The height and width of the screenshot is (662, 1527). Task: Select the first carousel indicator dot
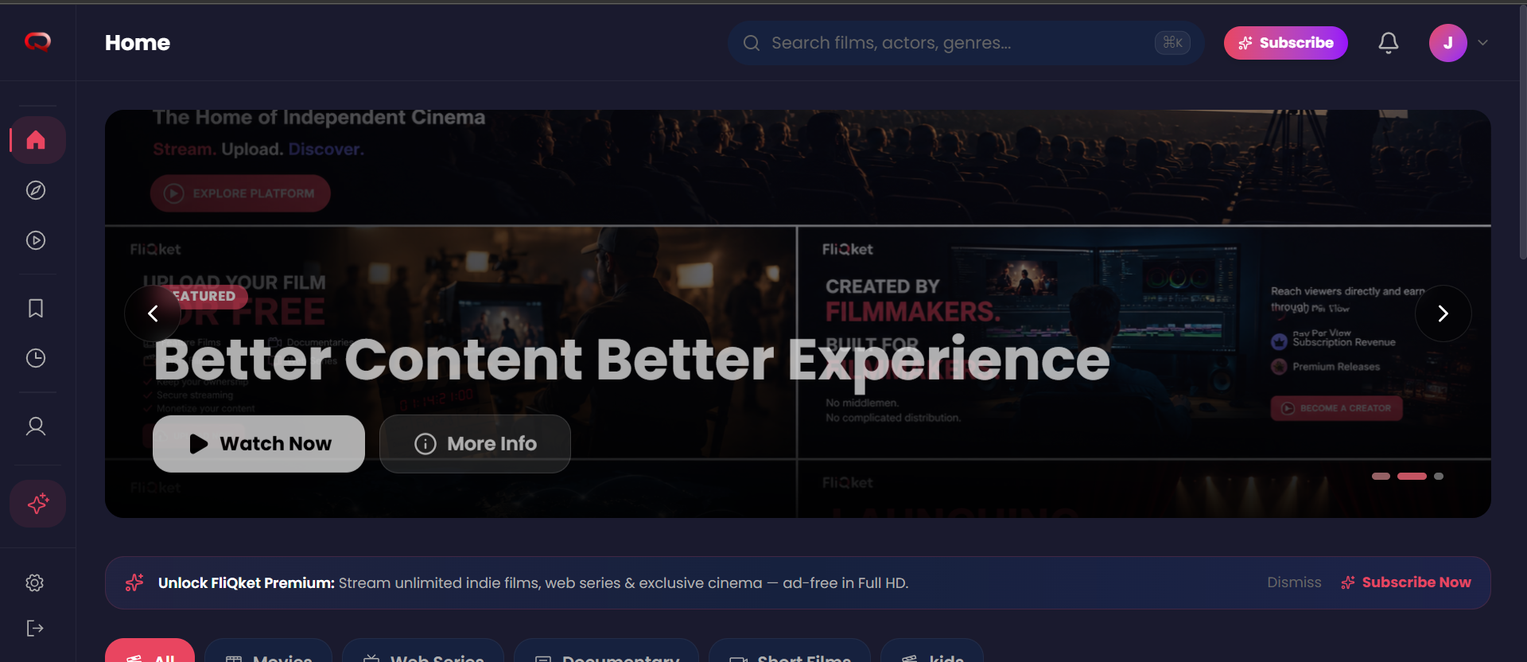[1381, 477]
